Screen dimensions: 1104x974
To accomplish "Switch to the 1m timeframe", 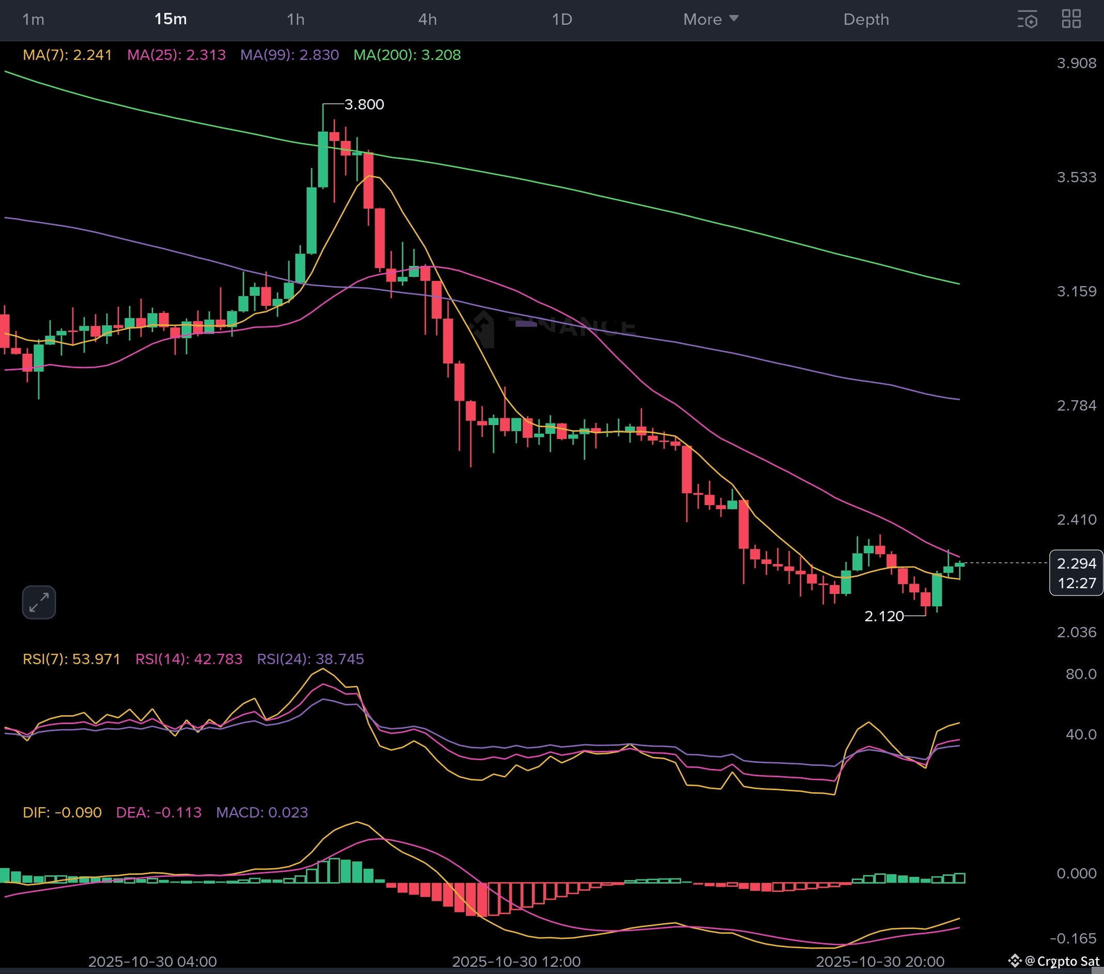I will [x=34, y=20].
